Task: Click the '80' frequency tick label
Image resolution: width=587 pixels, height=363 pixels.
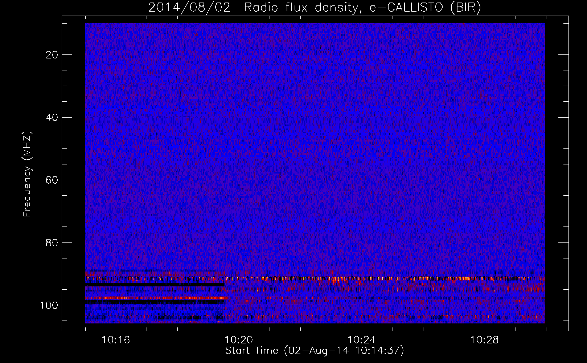Action: point(52,243)
